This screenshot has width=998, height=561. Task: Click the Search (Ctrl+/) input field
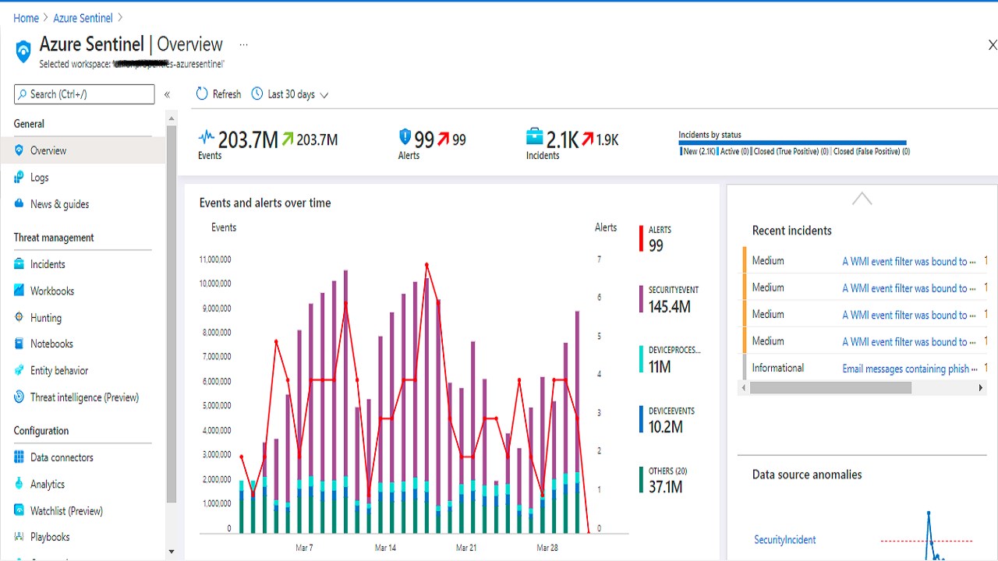tap(84, 94)
